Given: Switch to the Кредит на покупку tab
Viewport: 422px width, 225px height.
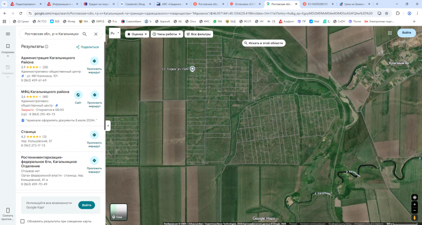Looking at the screenshot, I should [x=99, y=4].
